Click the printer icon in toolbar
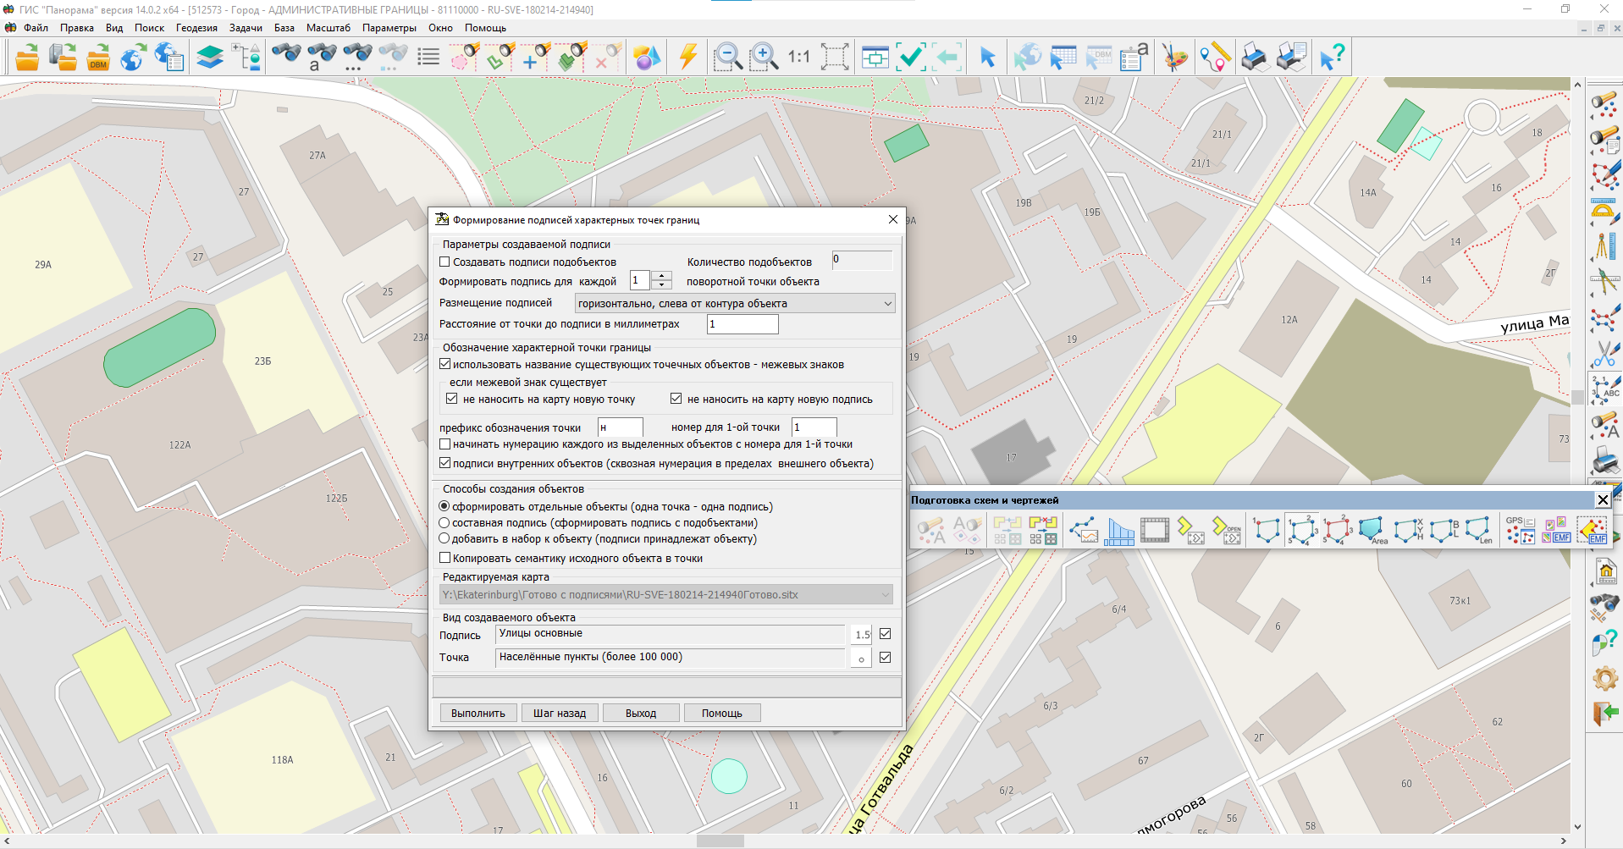 1254,58
